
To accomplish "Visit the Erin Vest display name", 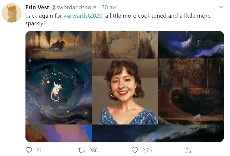I will tap(37, 7).
